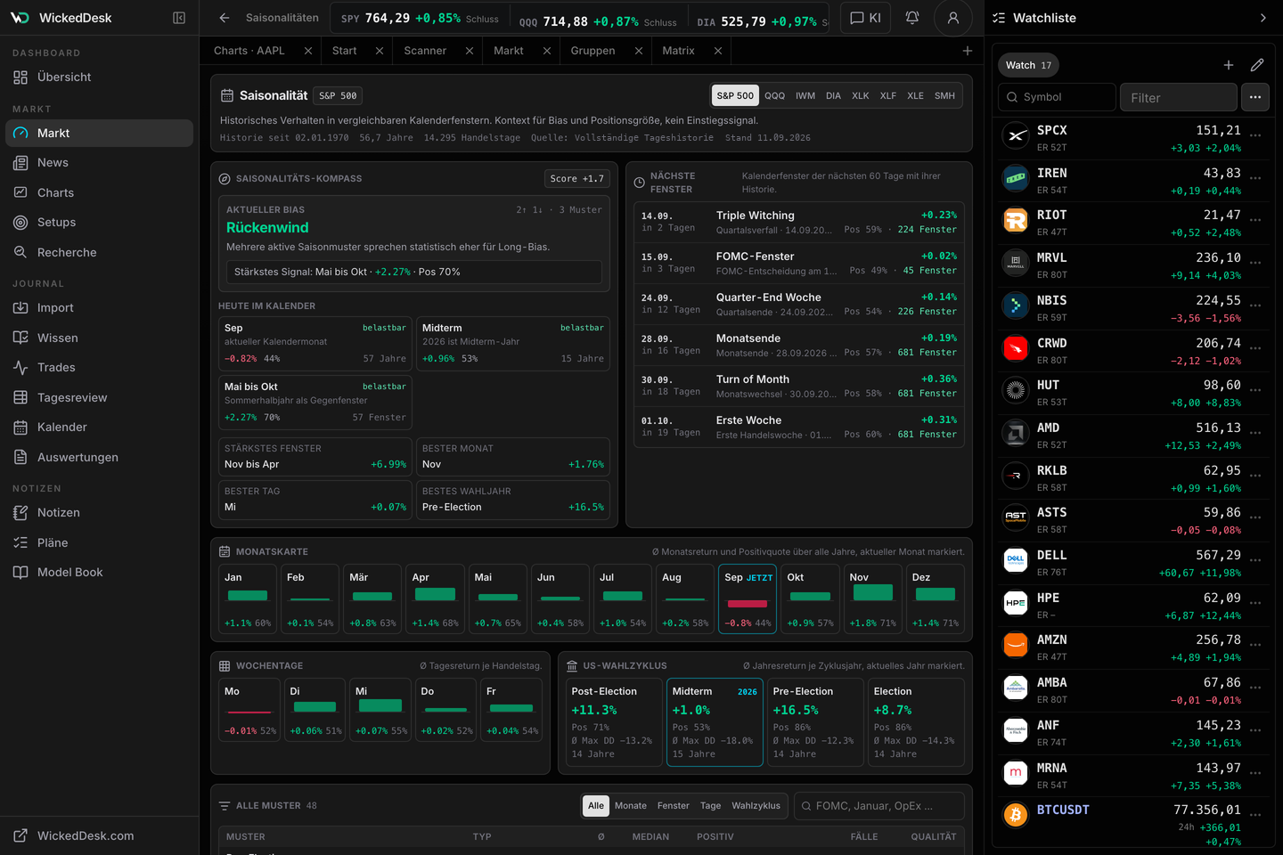The width and height of the screenshot is (1283, 855).
Task: Open the KI chat button
Action: [865, 18]
